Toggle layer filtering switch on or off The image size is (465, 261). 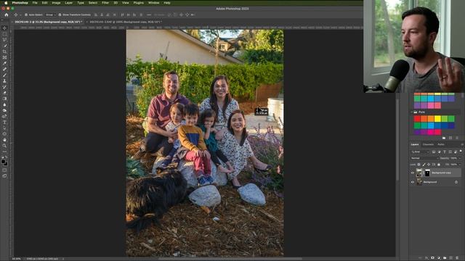461,152
